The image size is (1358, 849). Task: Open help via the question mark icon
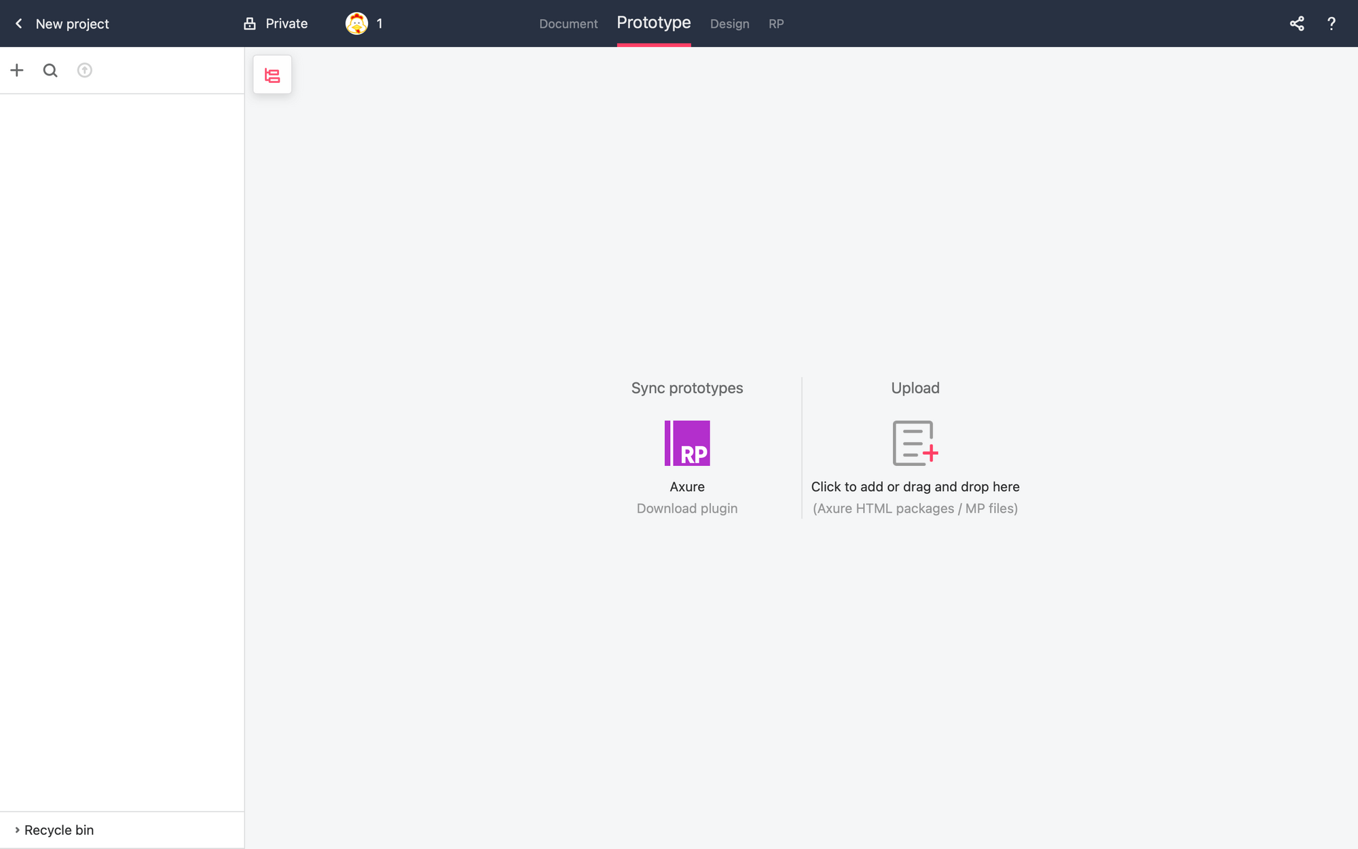coord(1332,24)
